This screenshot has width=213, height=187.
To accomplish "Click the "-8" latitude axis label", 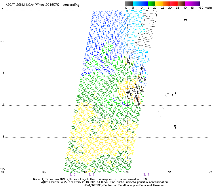I will [x=2, y=137].
